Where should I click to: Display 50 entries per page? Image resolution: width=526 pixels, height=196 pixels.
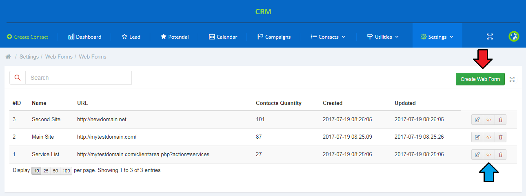coord(55,171)
